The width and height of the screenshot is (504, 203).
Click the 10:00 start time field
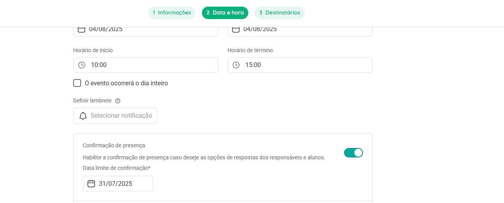coord(146,65)
